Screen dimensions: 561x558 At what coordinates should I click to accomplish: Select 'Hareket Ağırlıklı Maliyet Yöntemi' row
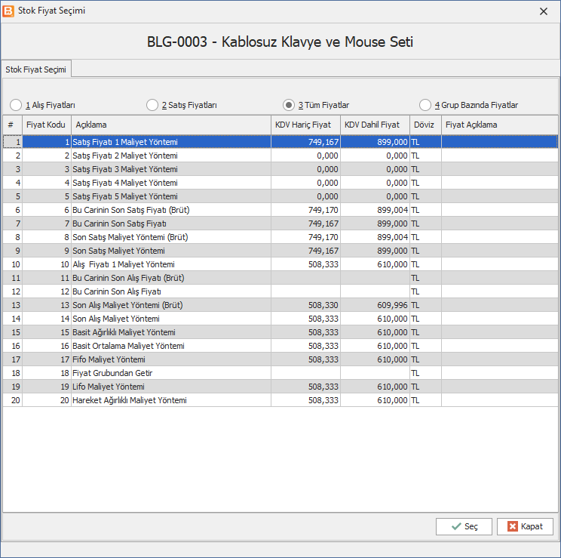click(x=280, y=401)
